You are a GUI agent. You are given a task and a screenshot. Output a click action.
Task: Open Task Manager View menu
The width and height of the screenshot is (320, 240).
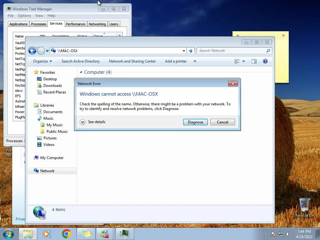(x=39, y=16)
